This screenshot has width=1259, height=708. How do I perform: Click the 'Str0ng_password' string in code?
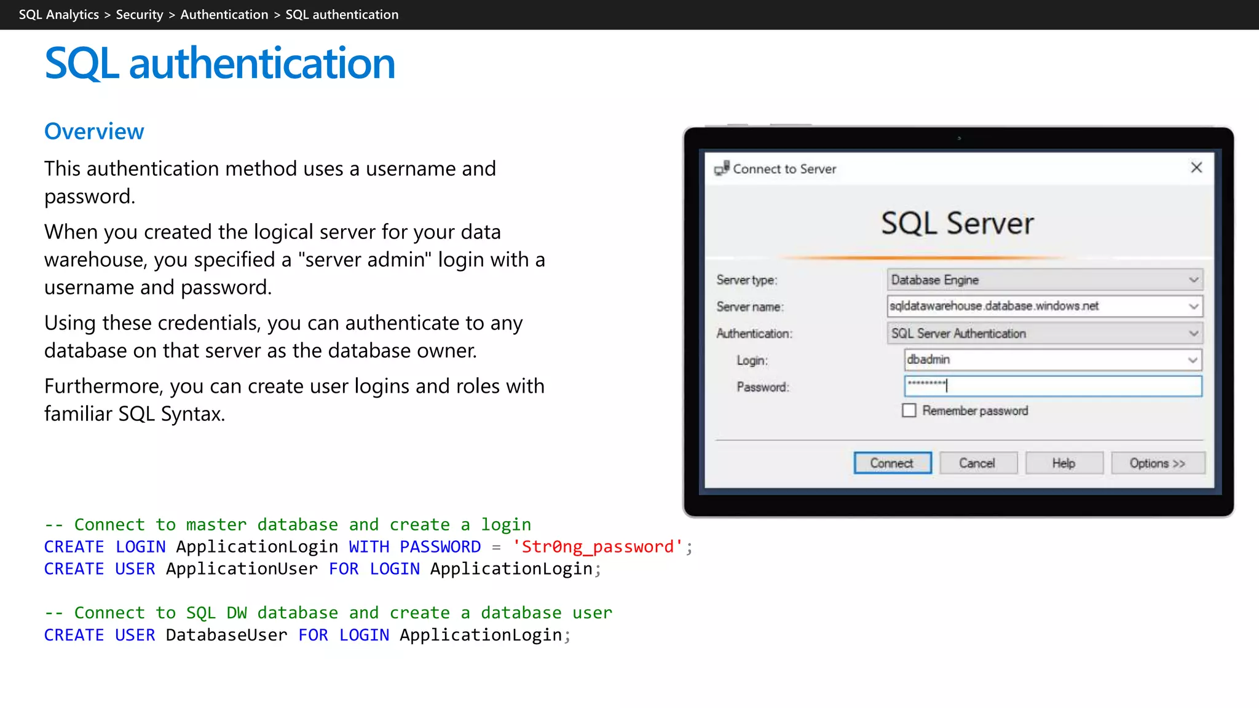[x=598, y=546]
